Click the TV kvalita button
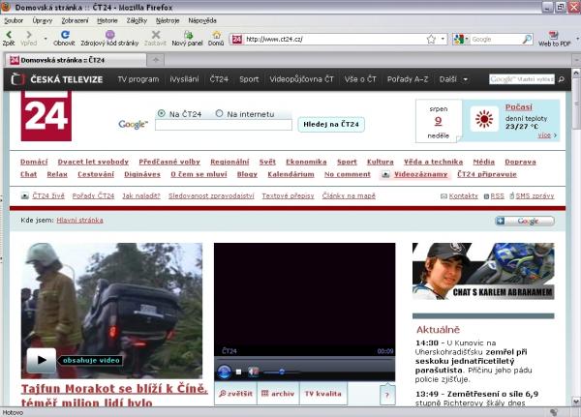The image size is (581, 417). tap(322, 394)
